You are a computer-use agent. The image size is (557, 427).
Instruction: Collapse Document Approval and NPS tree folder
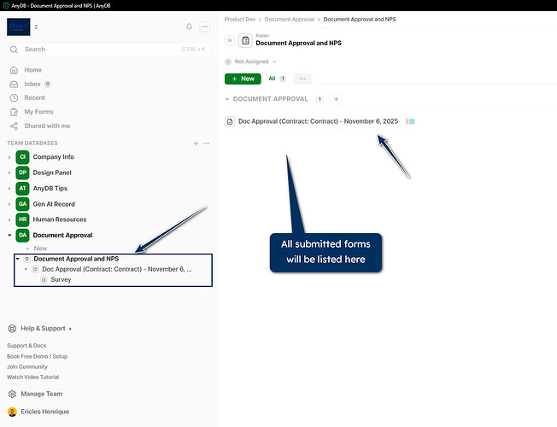pos(17,259)
